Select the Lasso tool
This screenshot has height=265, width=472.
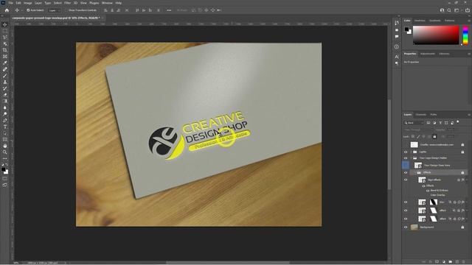[5, 38]
